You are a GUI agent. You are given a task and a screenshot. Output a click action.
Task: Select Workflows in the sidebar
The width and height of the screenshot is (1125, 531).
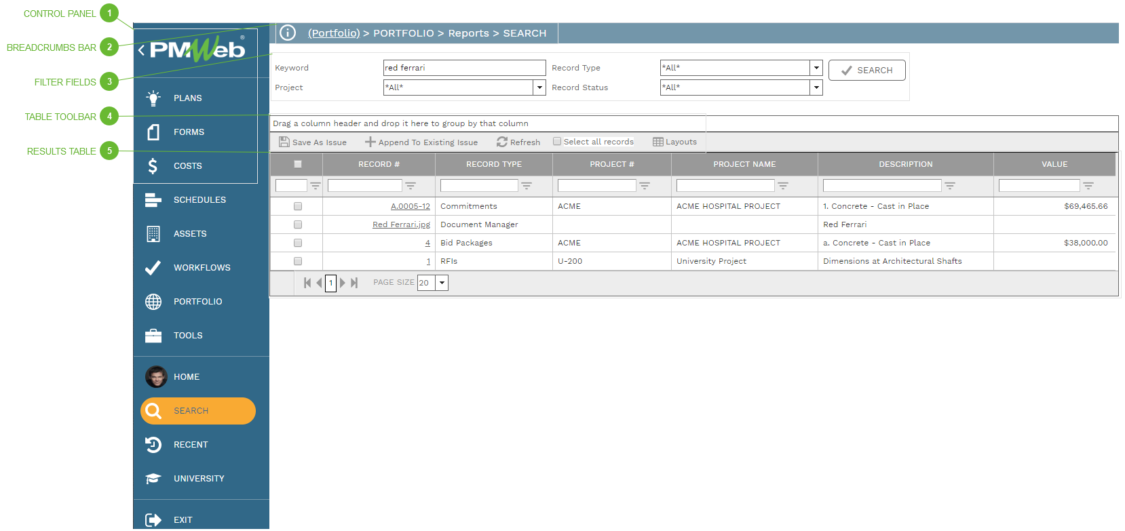[202, 268]
